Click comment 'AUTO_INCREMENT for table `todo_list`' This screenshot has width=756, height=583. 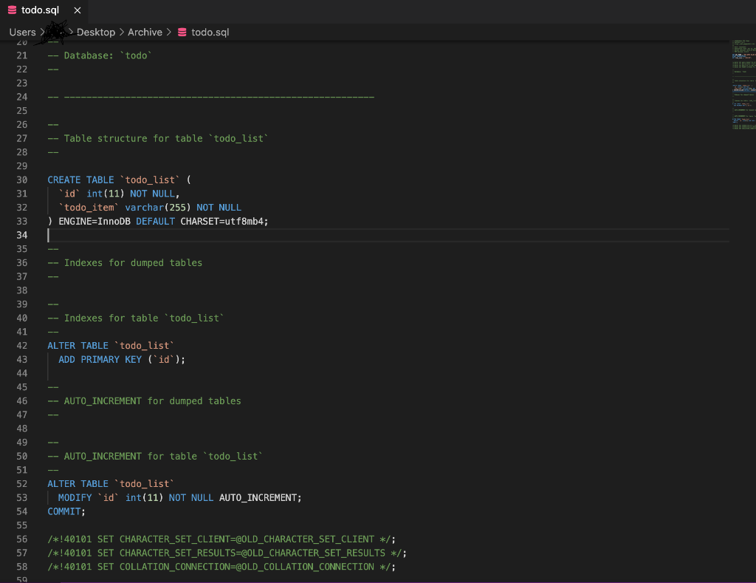(155, 457)
